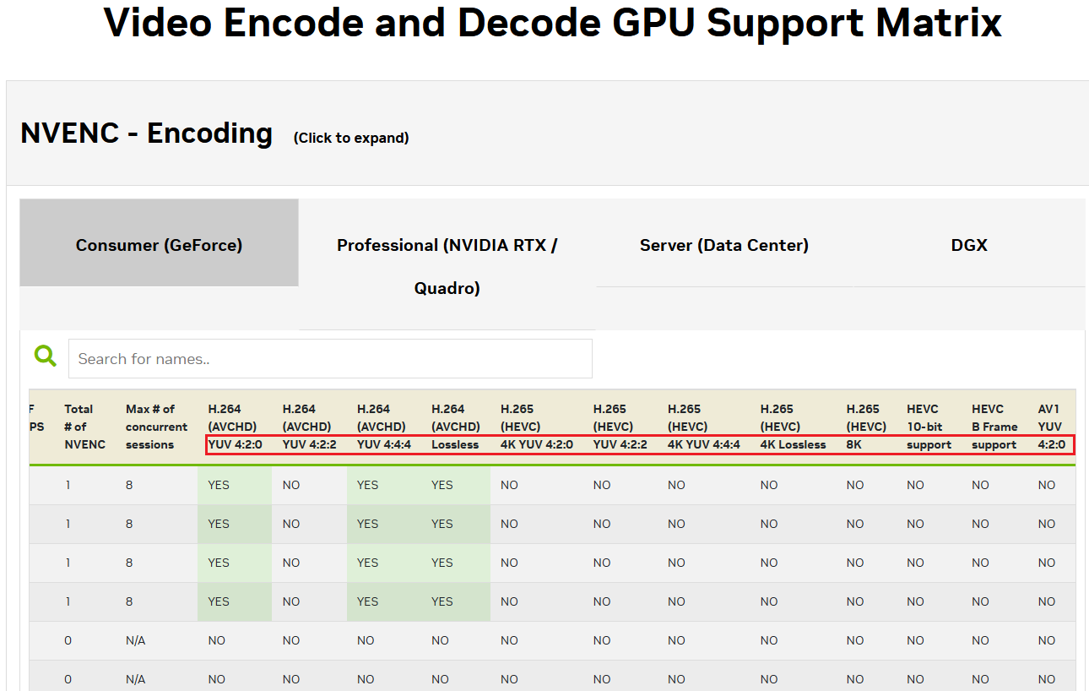
Task: Click the H.265 (HEVC) 4K YUV 4:4:4 header
Action: pos(704,427)
